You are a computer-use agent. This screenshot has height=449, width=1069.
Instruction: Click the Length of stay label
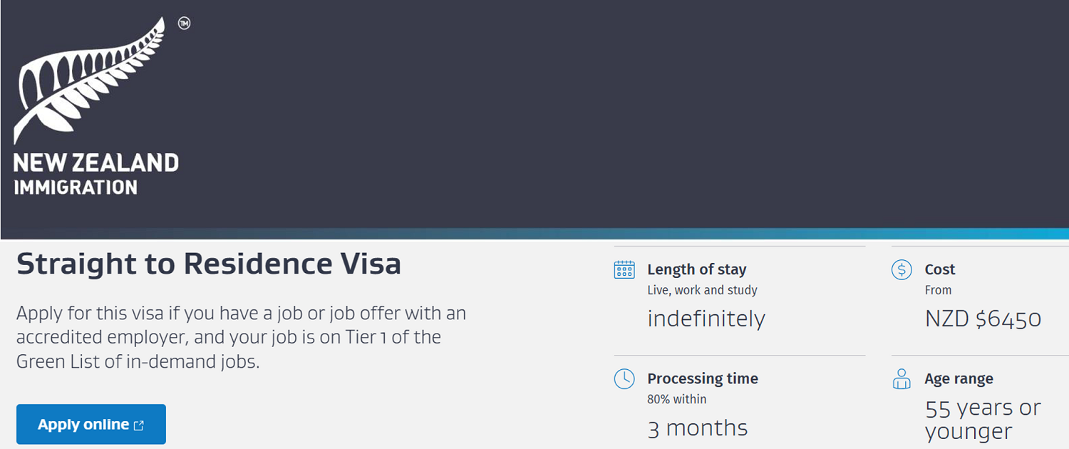[x=697, y=269]
